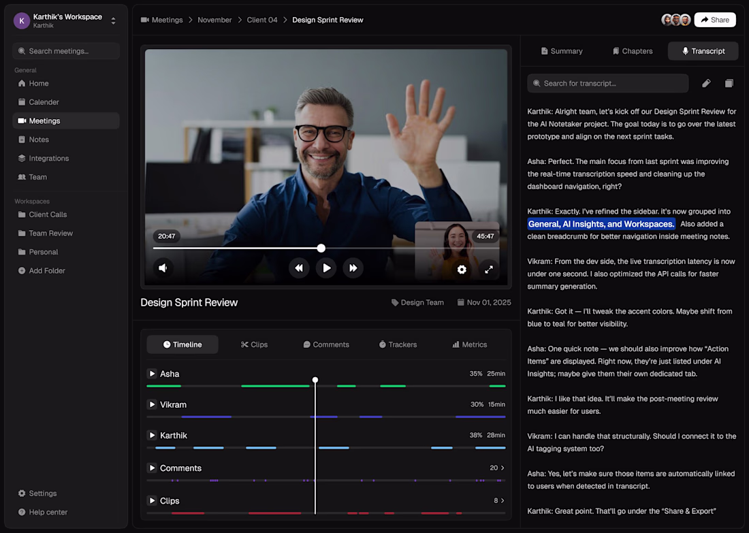Click the Search for transcript field
This screenshot has width=749, height=533.
[608, 83]
